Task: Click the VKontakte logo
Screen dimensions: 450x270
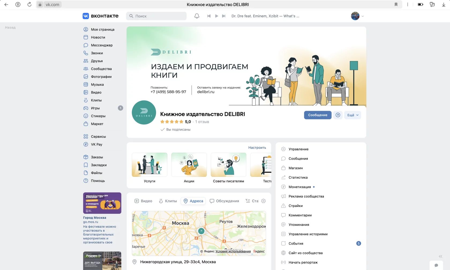Action: tap(100, 16)
